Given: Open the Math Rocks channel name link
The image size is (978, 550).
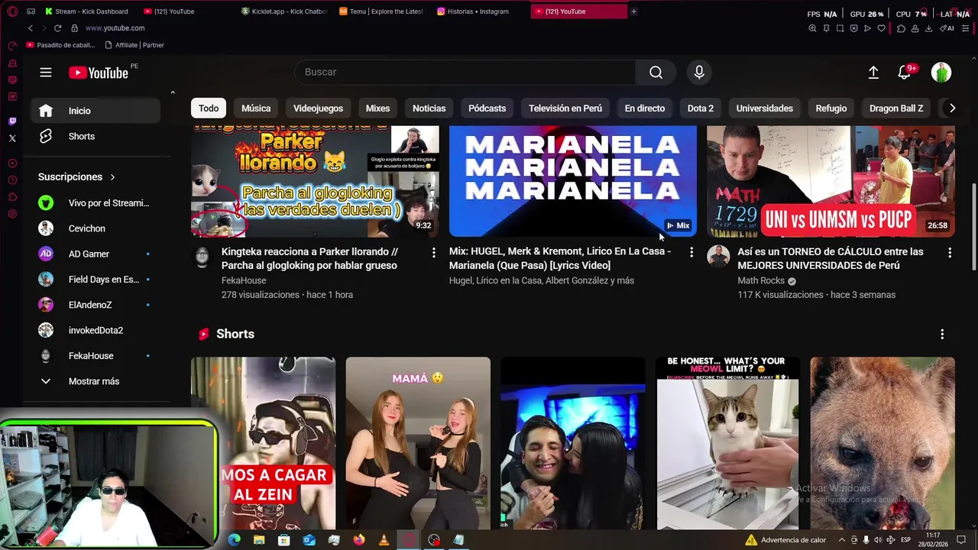Looking at the screenshot, I should (x=760, y=281).
